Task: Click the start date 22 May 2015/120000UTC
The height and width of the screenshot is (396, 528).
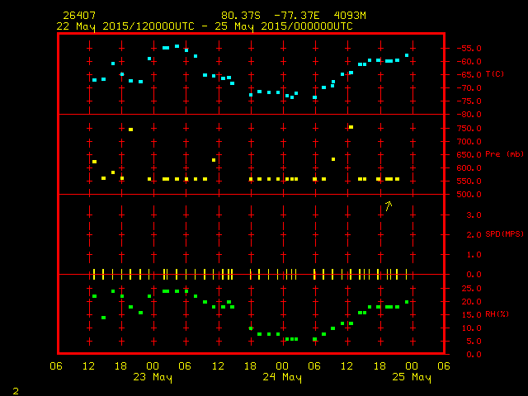Action: coord(125,26)
